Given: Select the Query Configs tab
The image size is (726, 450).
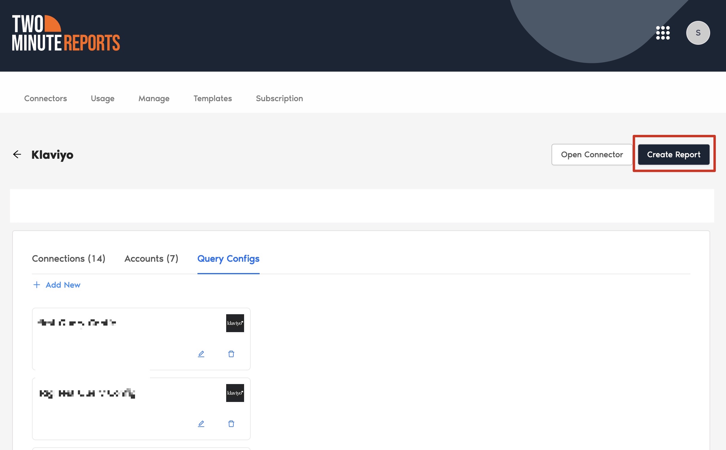Looking at the screenshot, I should coord(228,259).
